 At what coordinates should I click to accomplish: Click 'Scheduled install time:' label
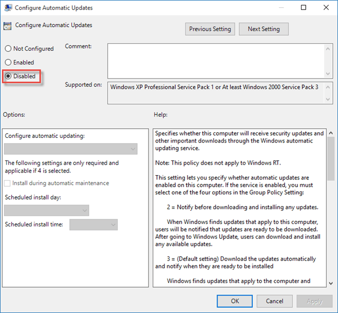(34, 224)
